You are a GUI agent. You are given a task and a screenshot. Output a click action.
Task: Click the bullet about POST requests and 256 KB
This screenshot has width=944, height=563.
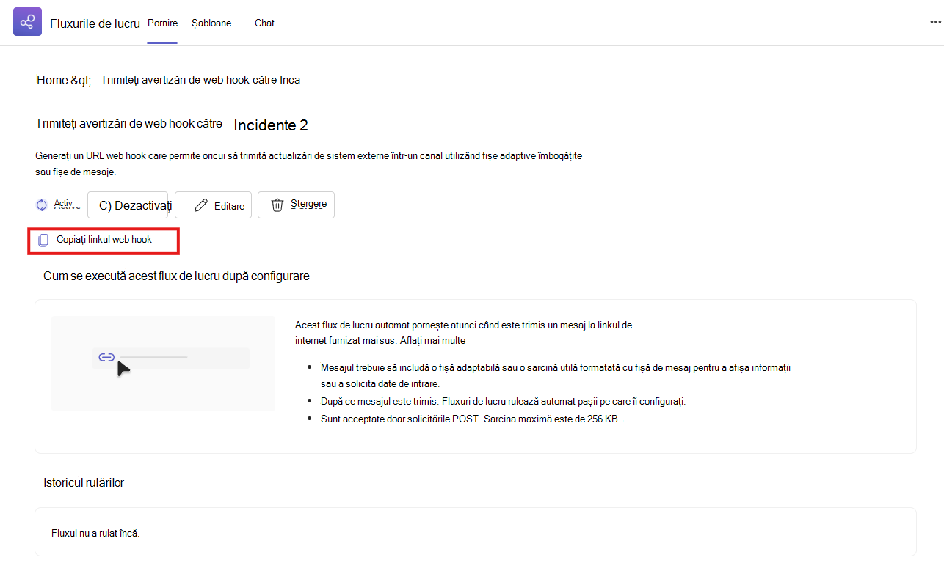[x=471, y=420]
